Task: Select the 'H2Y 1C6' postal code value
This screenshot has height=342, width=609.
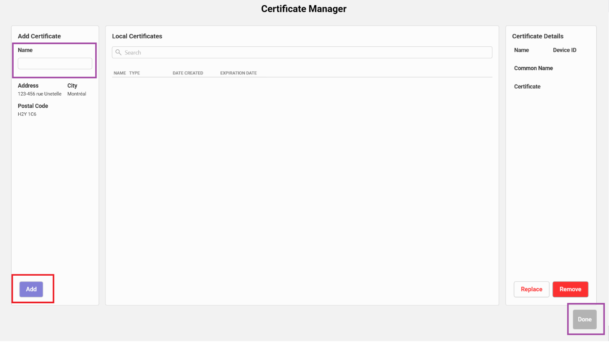Action: click(27, 114)
